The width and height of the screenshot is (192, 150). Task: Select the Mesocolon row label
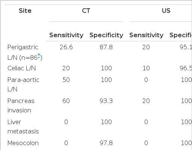23,143
